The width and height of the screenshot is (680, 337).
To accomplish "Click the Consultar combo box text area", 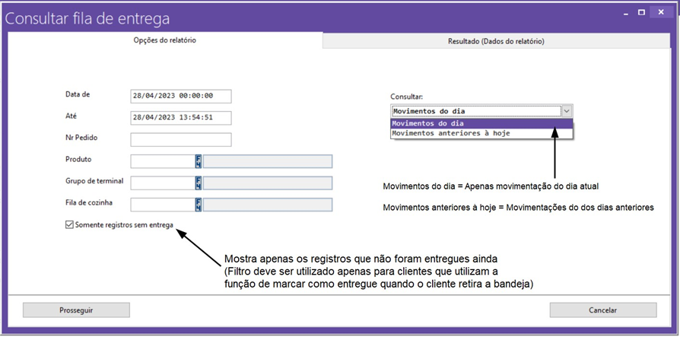I will coord(475,111).
